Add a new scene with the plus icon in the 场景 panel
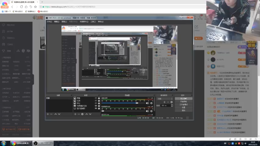Image resolution: width=260 pixels, height=146 pixels. point(48,114)
